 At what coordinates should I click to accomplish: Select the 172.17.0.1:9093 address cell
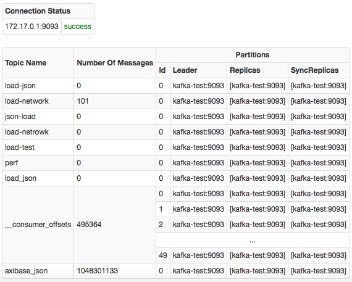pyautogui.click(x=31, y=27)
